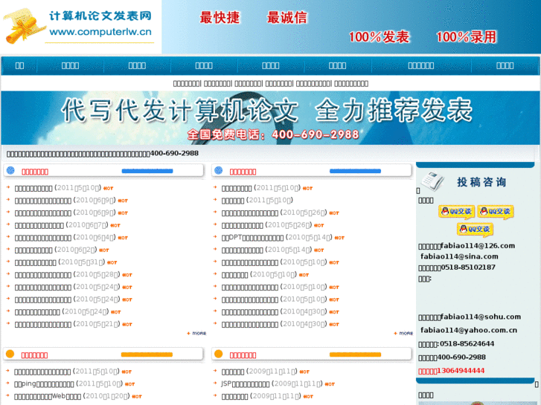Click the red mobile number 13064944444
The image size is (541, 405).
coord(461,371)
